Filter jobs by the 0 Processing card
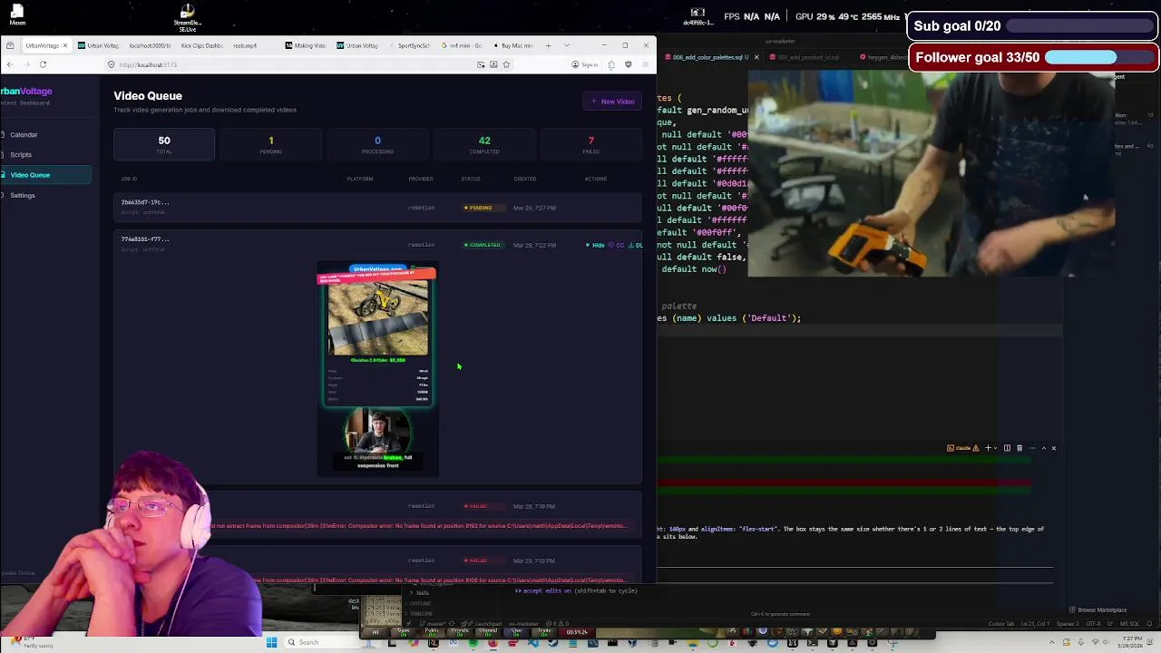Image resolution: width=1161 pixels, height=653 pixels. (x=377, y=144)
